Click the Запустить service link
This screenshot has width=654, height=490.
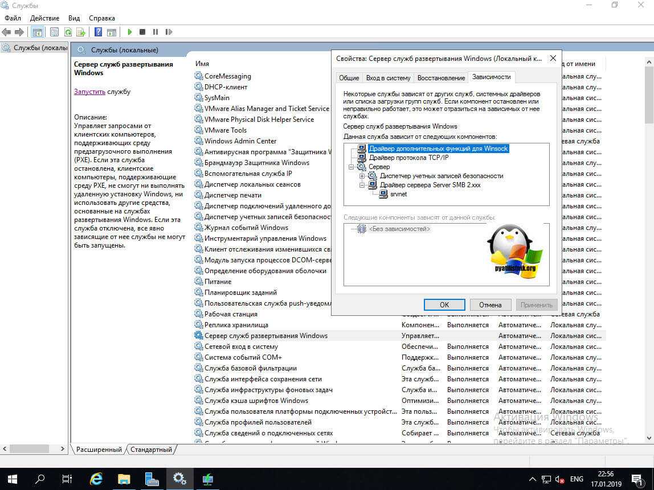pos(89,91)
